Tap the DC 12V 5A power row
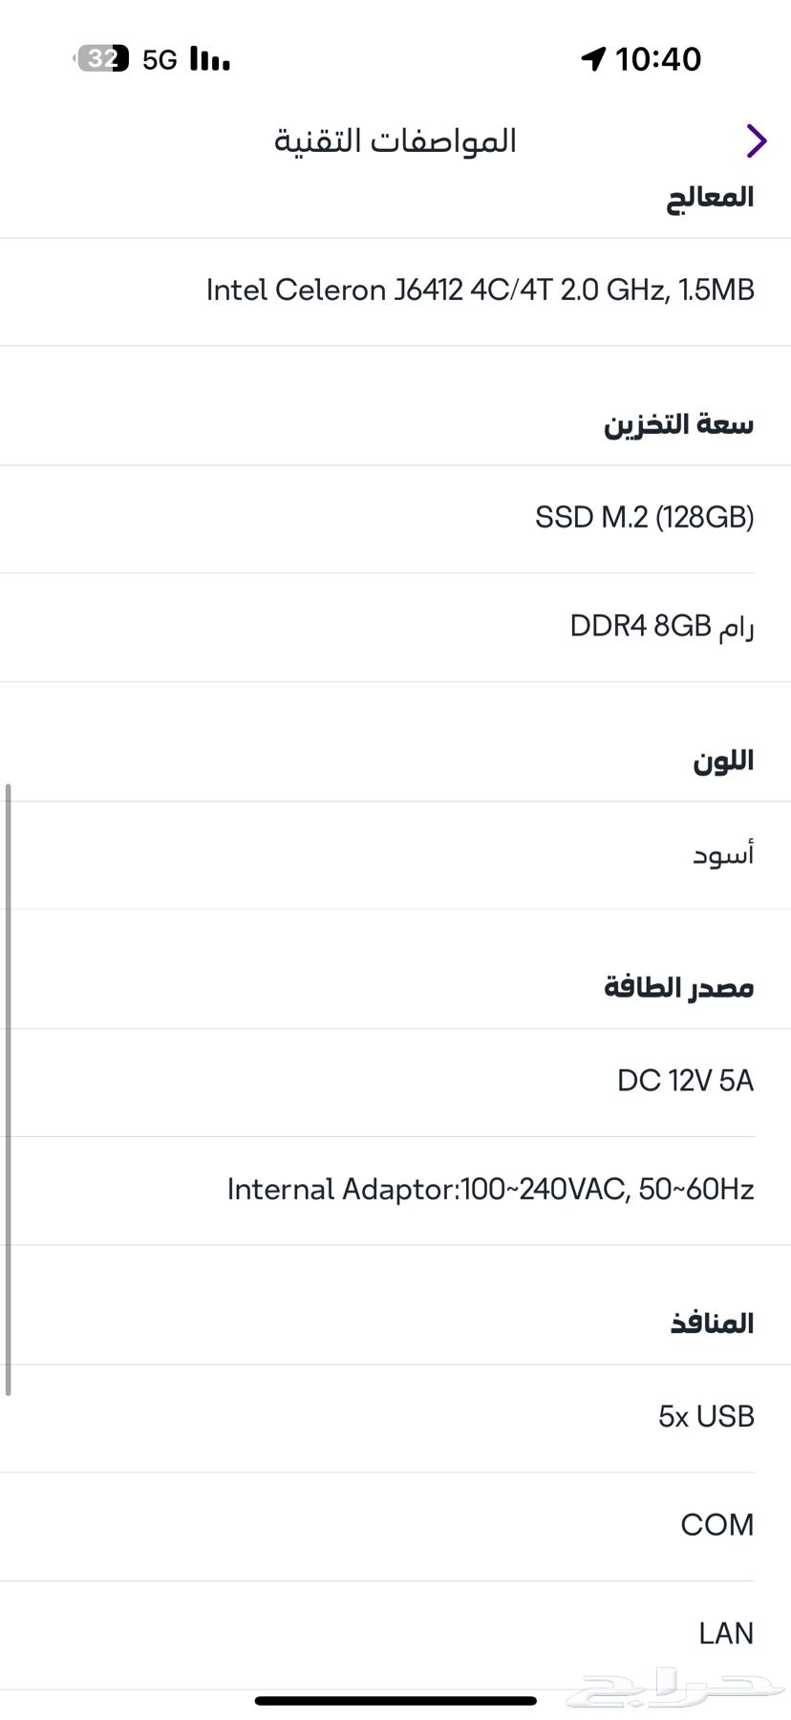 click(684, 1081)
